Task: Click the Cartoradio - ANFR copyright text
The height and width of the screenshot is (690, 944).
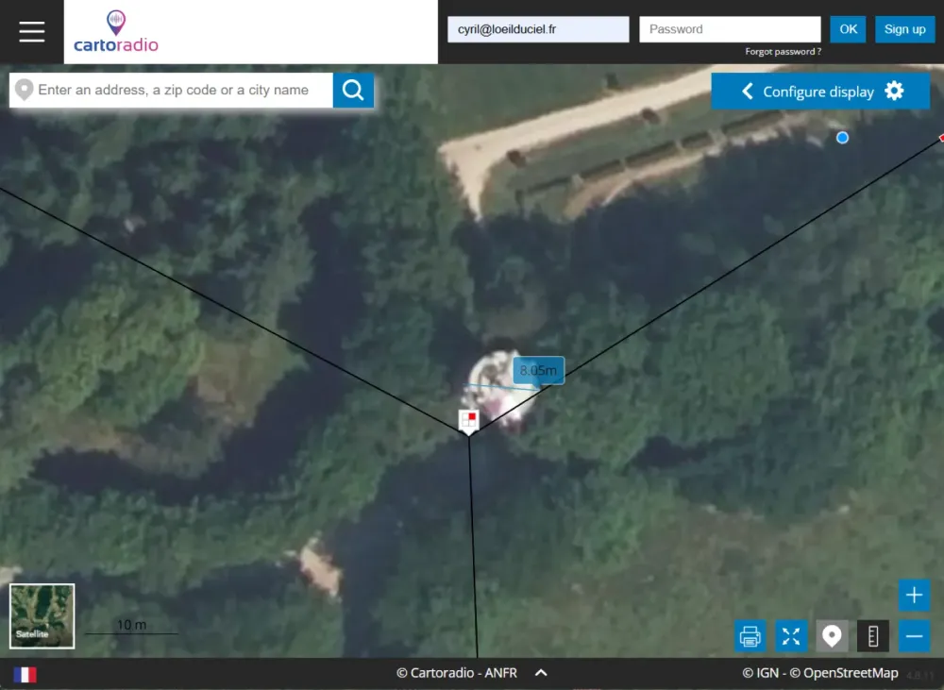Action: point(456,673)
